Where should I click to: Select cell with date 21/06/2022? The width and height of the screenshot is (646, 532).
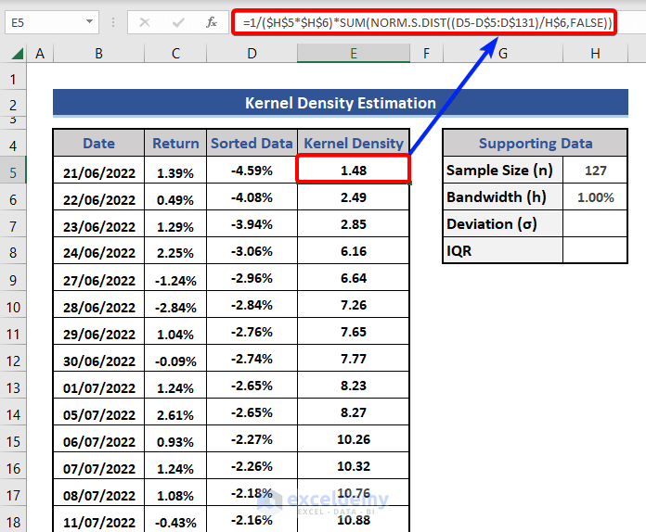[x=99, y=171]
